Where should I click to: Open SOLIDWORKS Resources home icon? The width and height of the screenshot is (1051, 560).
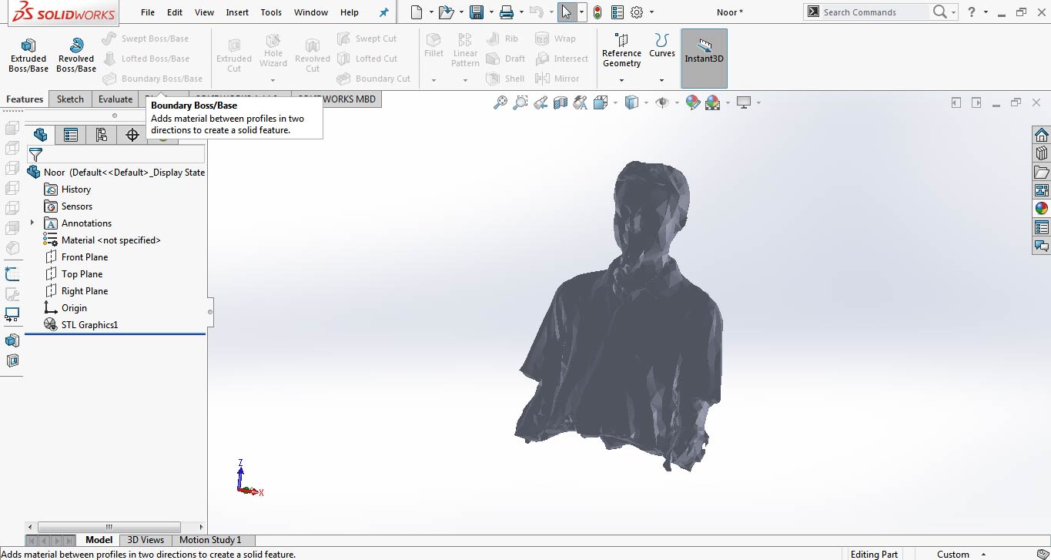1041,135
